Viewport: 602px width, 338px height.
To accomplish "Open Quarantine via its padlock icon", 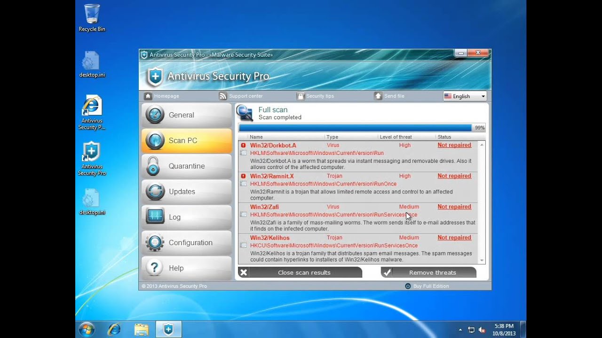I will [153, 166].
